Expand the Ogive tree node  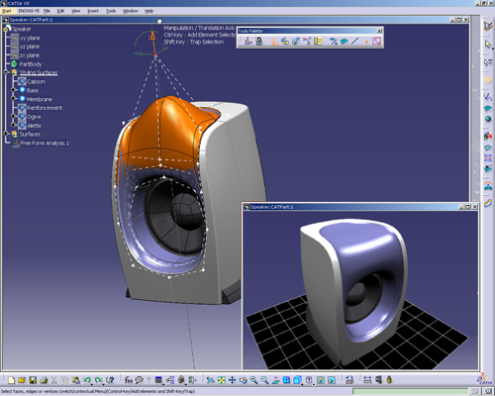point(13,116)
